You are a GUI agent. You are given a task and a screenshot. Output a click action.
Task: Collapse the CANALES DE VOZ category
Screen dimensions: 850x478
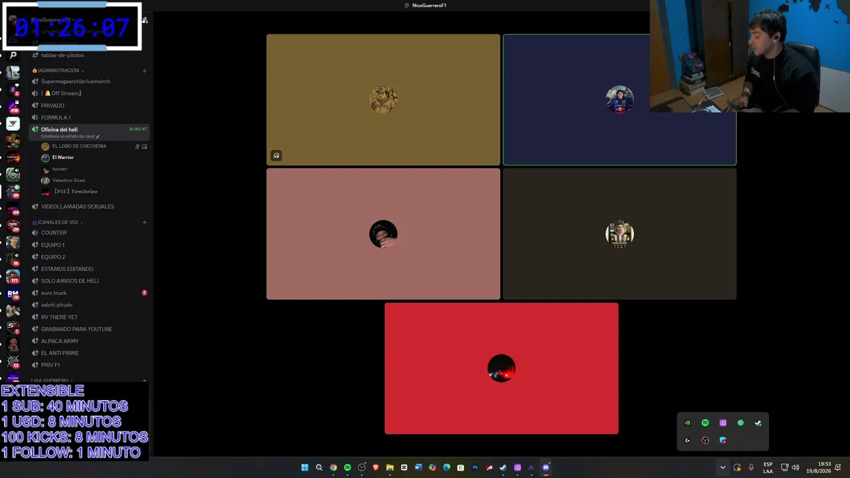pyautogui.click(x=58, y=222)
